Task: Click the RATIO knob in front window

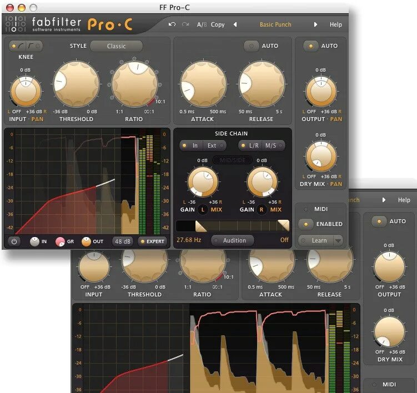Action: point(135,84)
